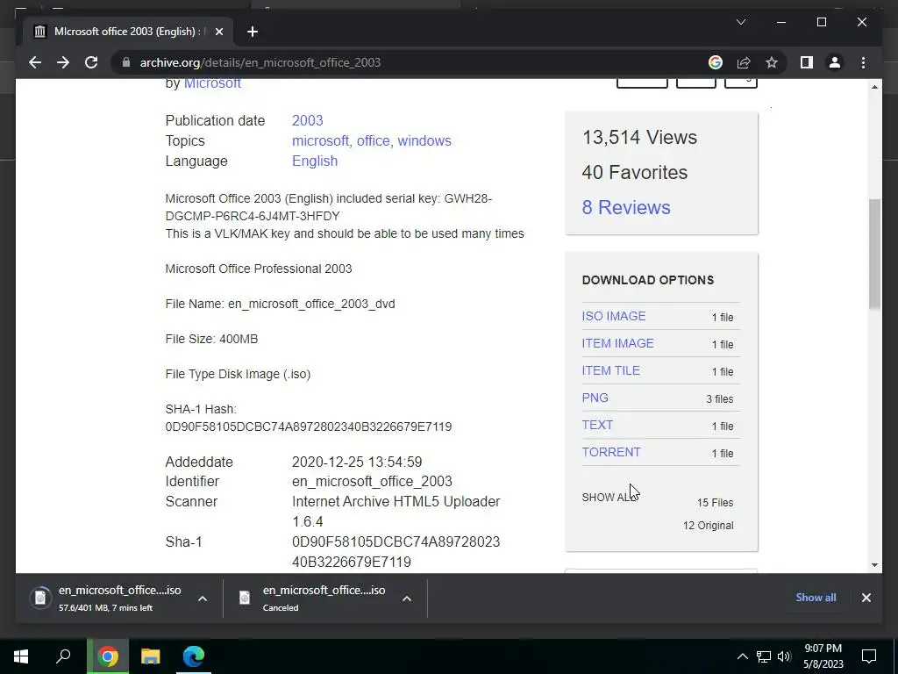Open the windows topic link
The height and width of the screenshot is (674, 898).
tap(424, 140)
